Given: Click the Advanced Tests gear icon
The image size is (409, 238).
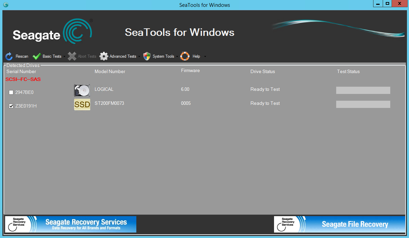Looking at the screenshot, I should tap(104, 56).
